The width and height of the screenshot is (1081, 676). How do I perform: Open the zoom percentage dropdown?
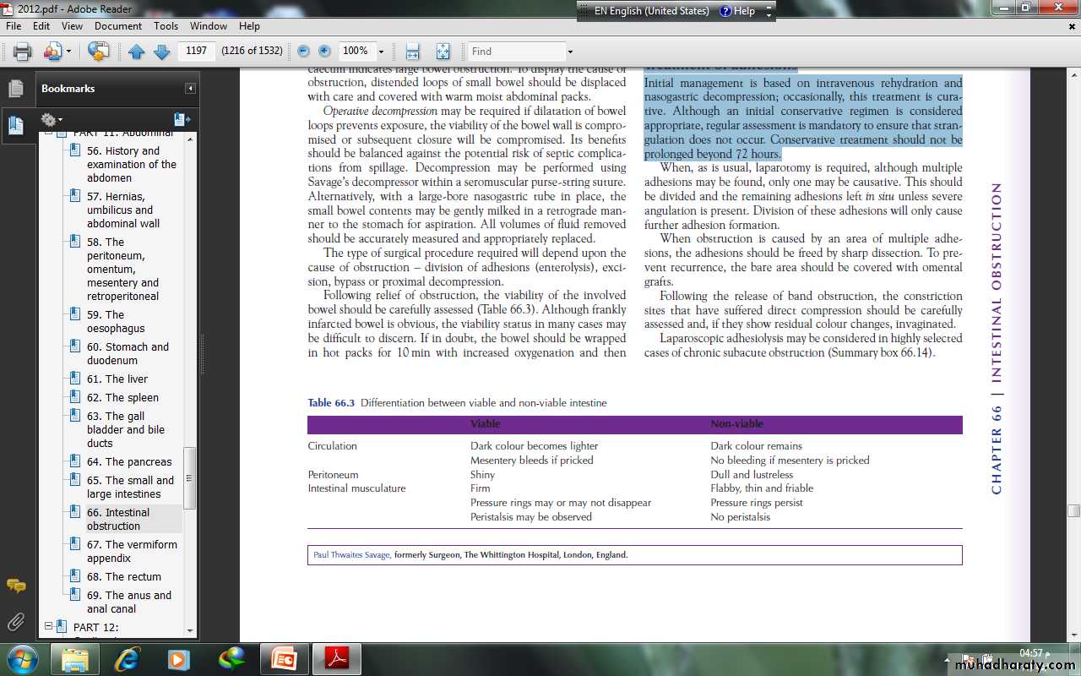click(x=381, y=52)
